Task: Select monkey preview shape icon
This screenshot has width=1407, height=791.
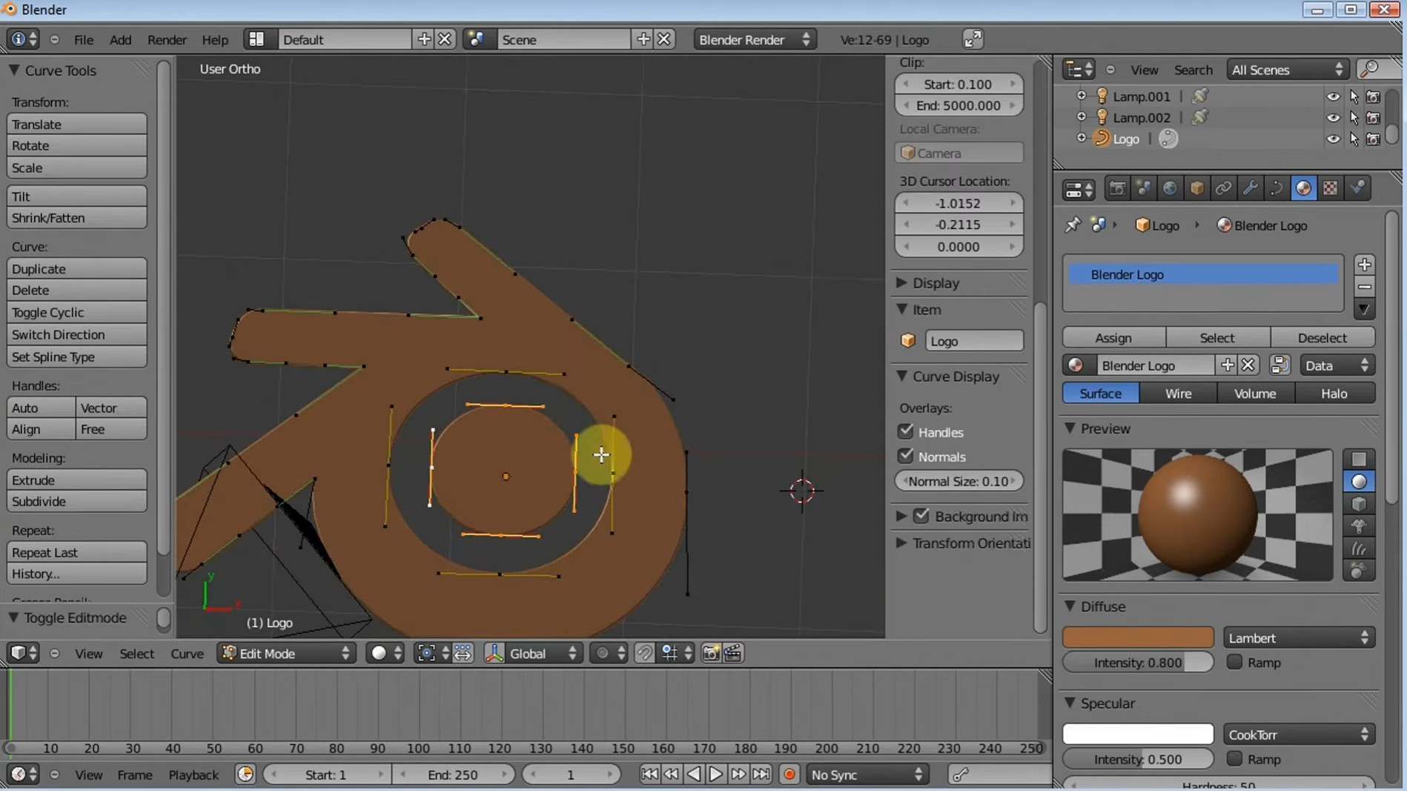Action: (1359, 526)
